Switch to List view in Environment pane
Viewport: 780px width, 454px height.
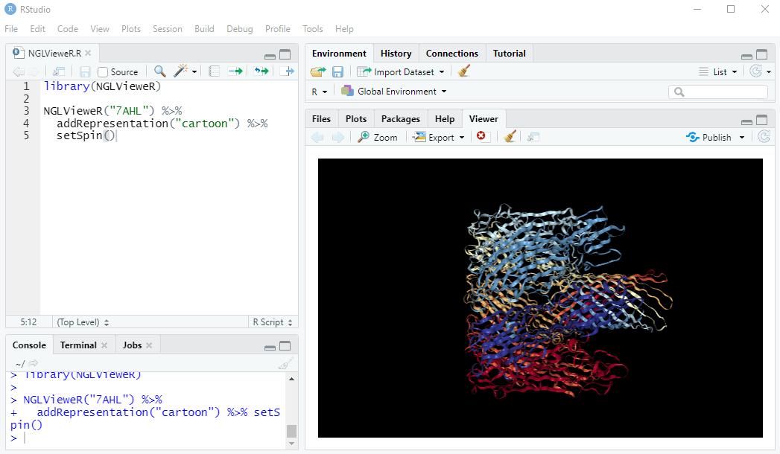718,71
